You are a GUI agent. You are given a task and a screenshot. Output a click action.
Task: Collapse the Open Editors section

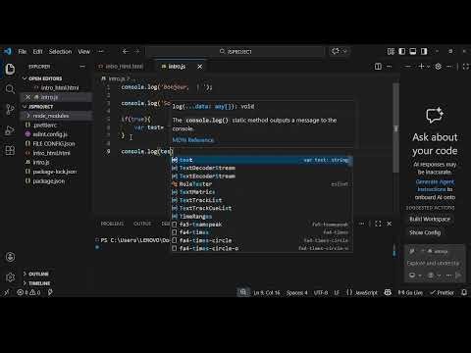(45, 78)
